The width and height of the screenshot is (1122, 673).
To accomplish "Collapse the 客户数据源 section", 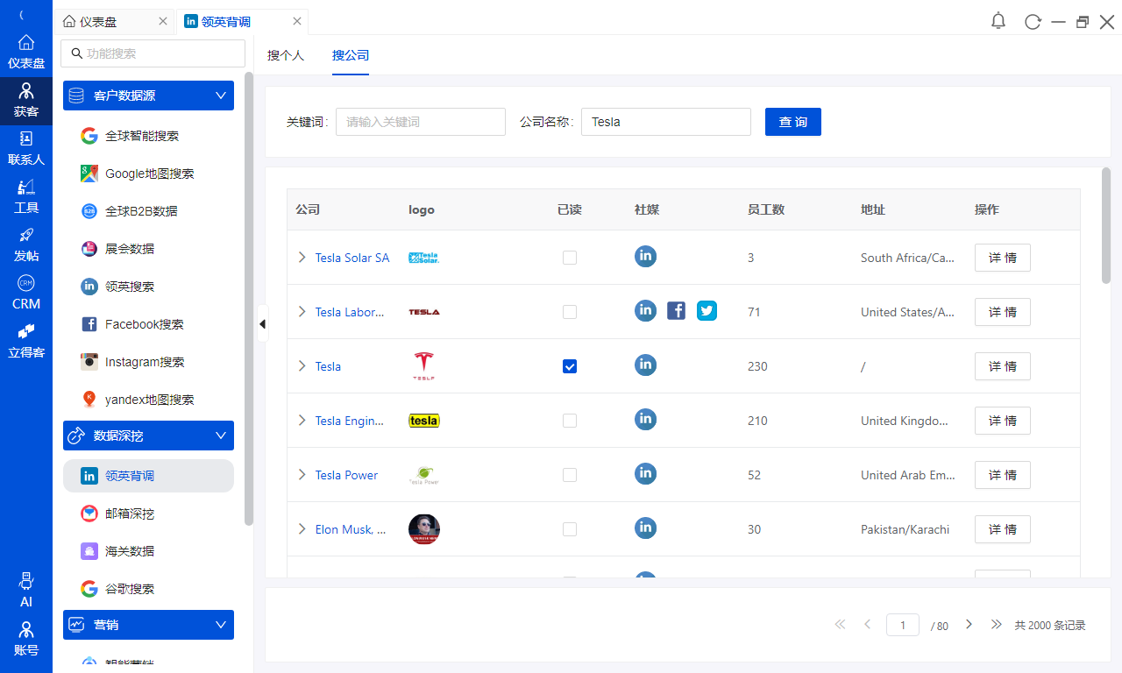I will pos(220,96).
